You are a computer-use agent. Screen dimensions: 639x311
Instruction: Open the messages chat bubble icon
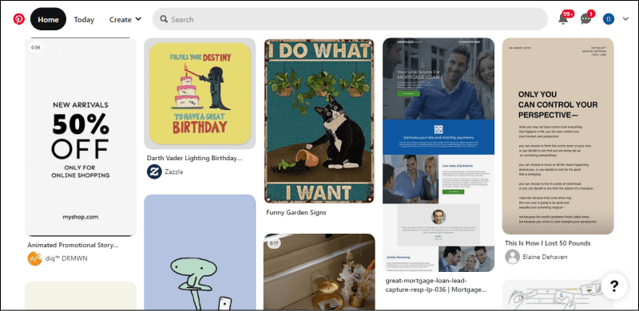tap(585, 19)
